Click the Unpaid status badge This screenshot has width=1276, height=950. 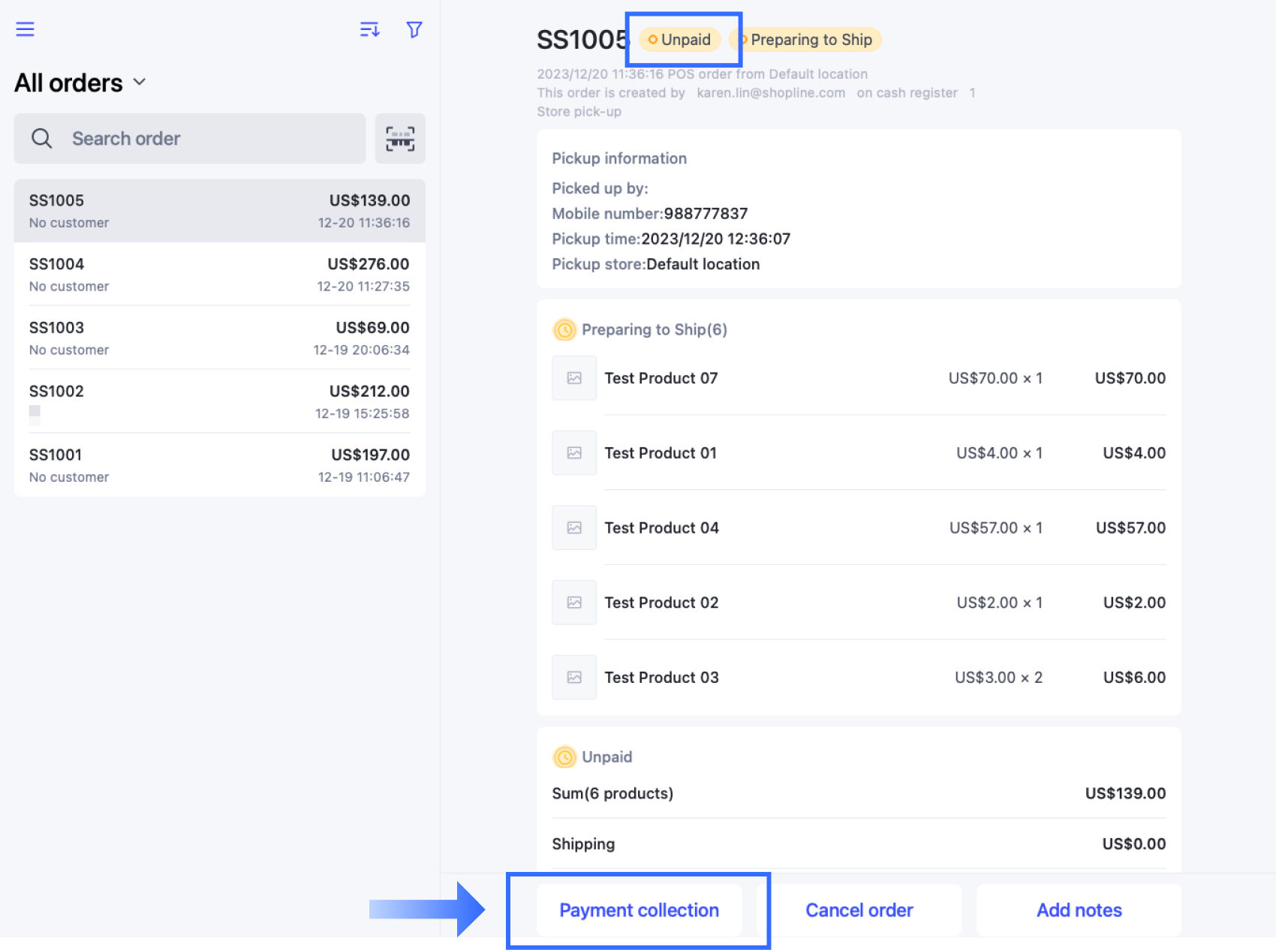680,40
